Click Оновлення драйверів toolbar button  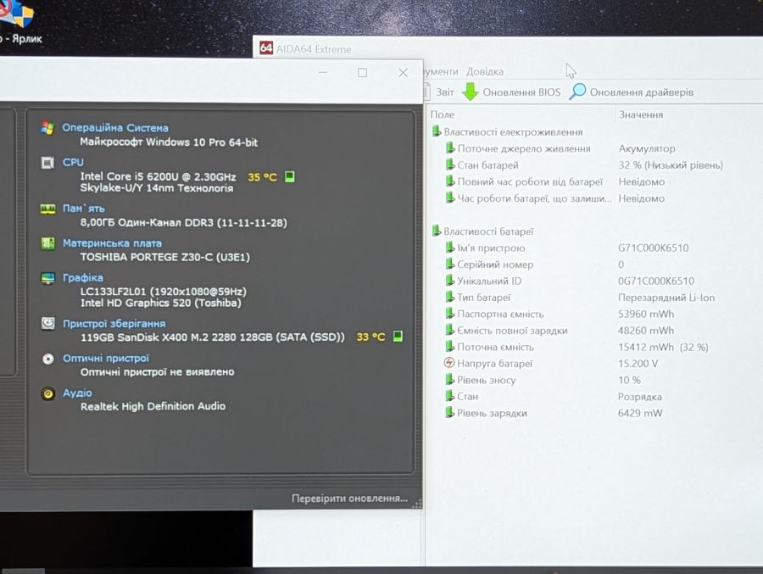coord(632,92)
